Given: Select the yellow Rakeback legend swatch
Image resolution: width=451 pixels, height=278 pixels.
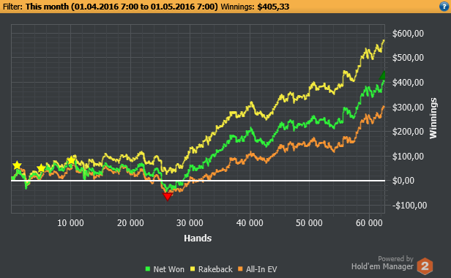Looking at the screenshot, I should click(193, 269).
